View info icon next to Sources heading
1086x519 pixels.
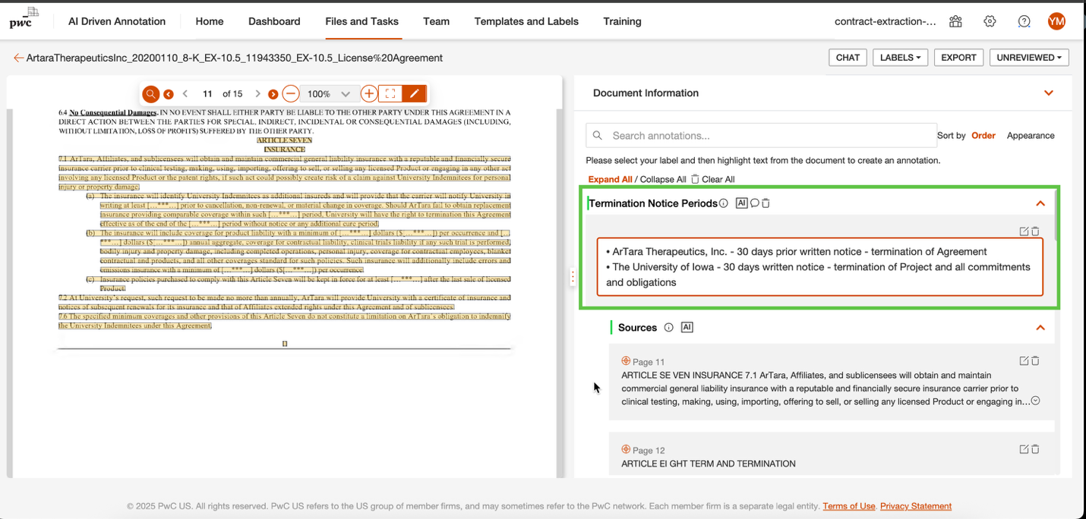(668, 327)
